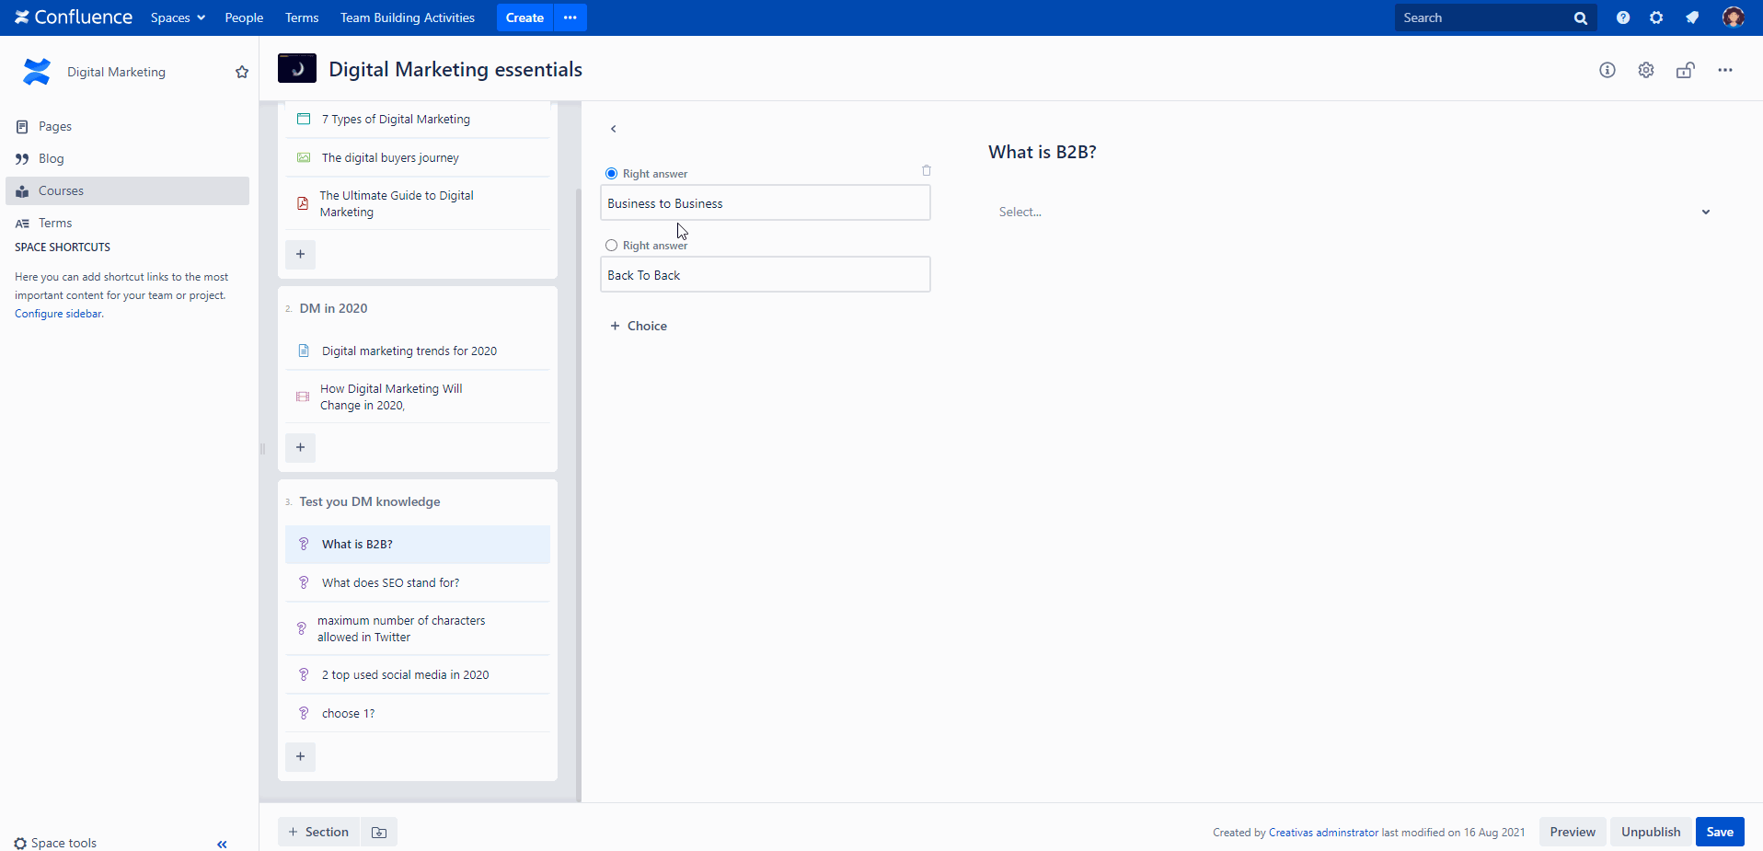Open the Spaces dropdown menu
Screen dimensions: 1763x851
pyautogui.click(x=178, y=17)
